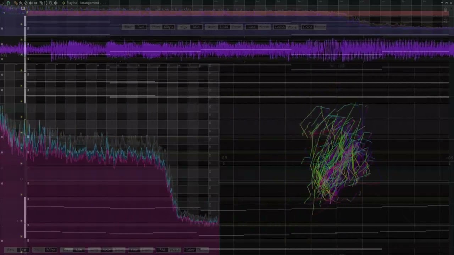The width and height of the screenshot is (454, 255).
Task: Select the speaker Playback tool
Action: coord(56,3)
